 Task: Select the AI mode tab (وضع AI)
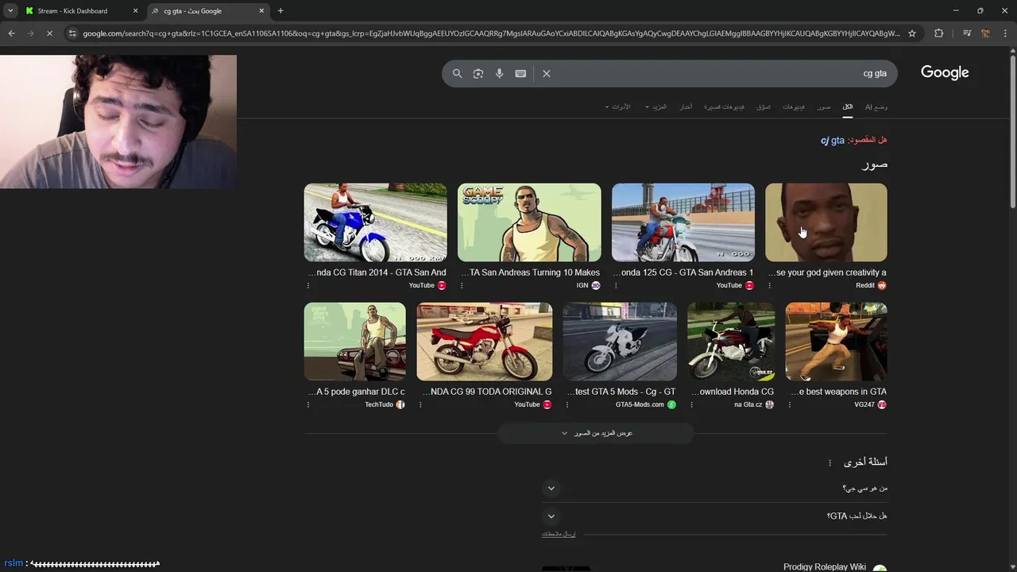pos(876,106)
